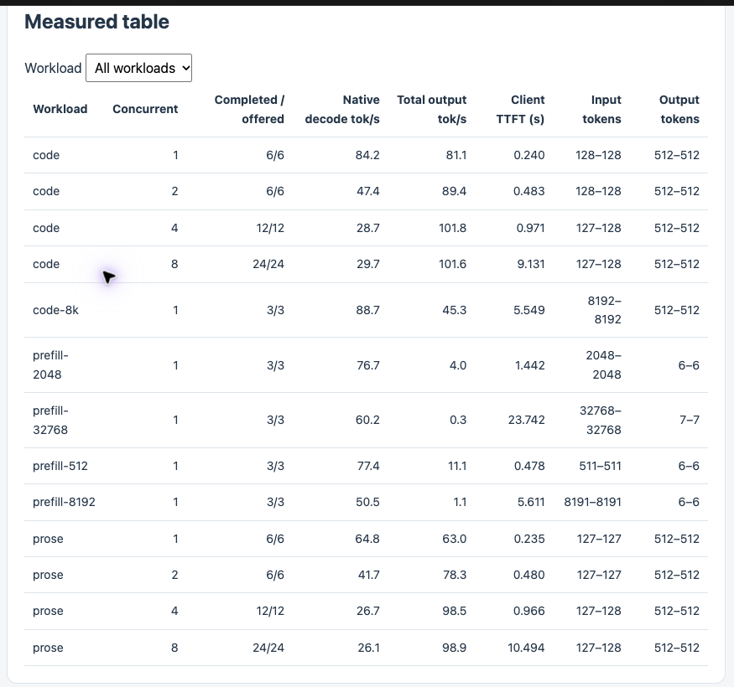
Task: Click the Input tokens column header
Action: [x=601, y=110]
